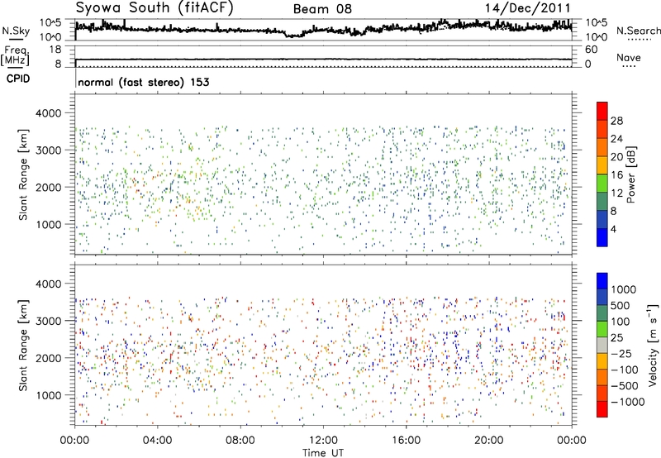Click the '-1000' value on the Velocity colorbar
The height and width of the screenshot is (458, 661).
pos(628,402)
